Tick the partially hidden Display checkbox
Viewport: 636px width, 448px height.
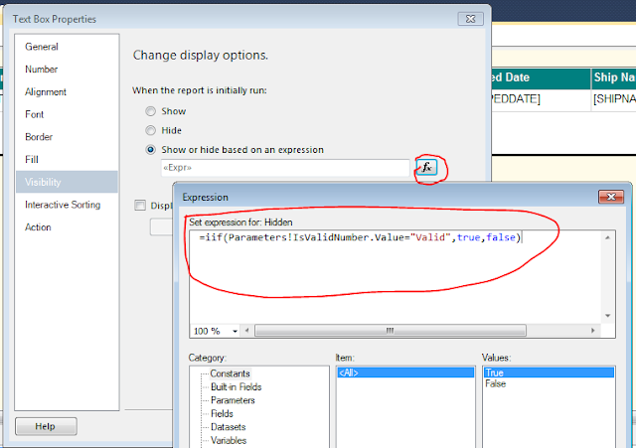[140, 206]
